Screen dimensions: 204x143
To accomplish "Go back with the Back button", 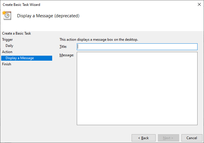I will 144,138.
